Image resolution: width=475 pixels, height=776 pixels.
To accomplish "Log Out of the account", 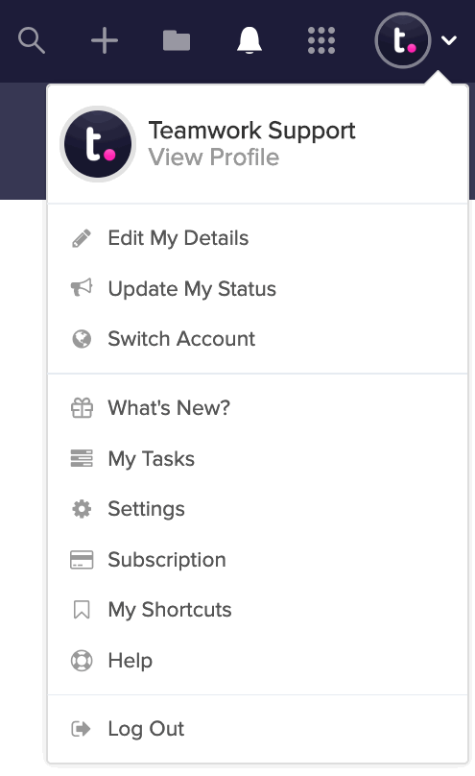I will 257,729.
